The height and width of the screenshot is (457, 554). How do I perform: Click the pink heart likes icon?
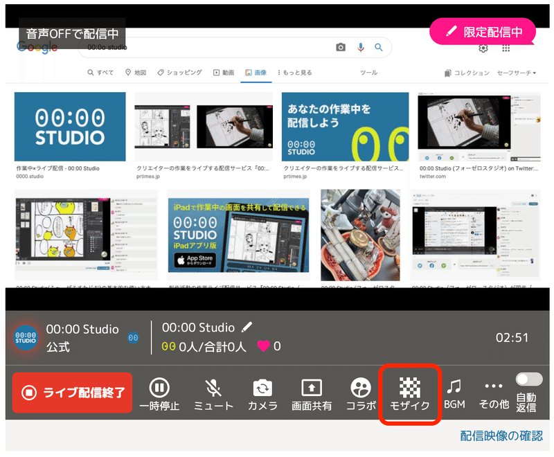click(x=264, y=346)
